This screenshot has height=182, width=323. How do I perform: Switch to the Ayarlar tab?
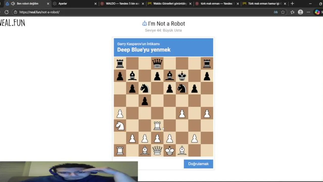coord(75,4)
